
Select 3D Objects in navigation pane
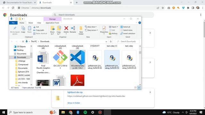pos(20,46)
